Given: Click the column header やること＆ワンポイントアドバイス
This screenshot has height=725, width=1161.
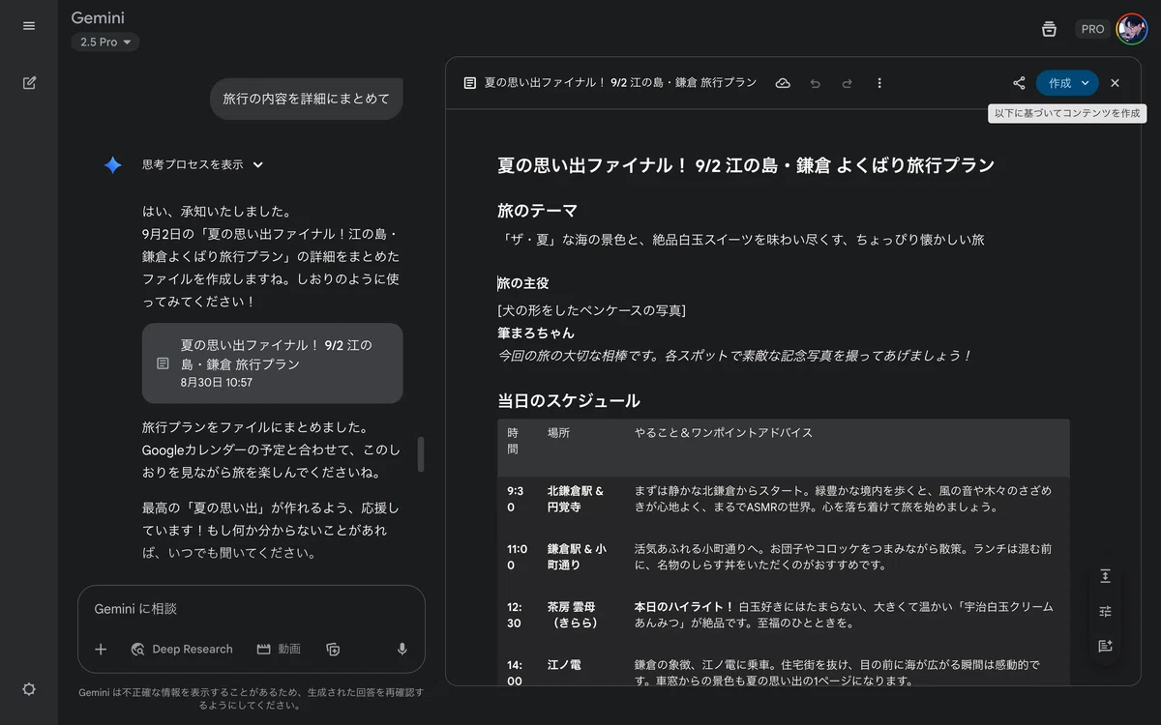Looking at the screenshot, I should click(x=724, y=433).
